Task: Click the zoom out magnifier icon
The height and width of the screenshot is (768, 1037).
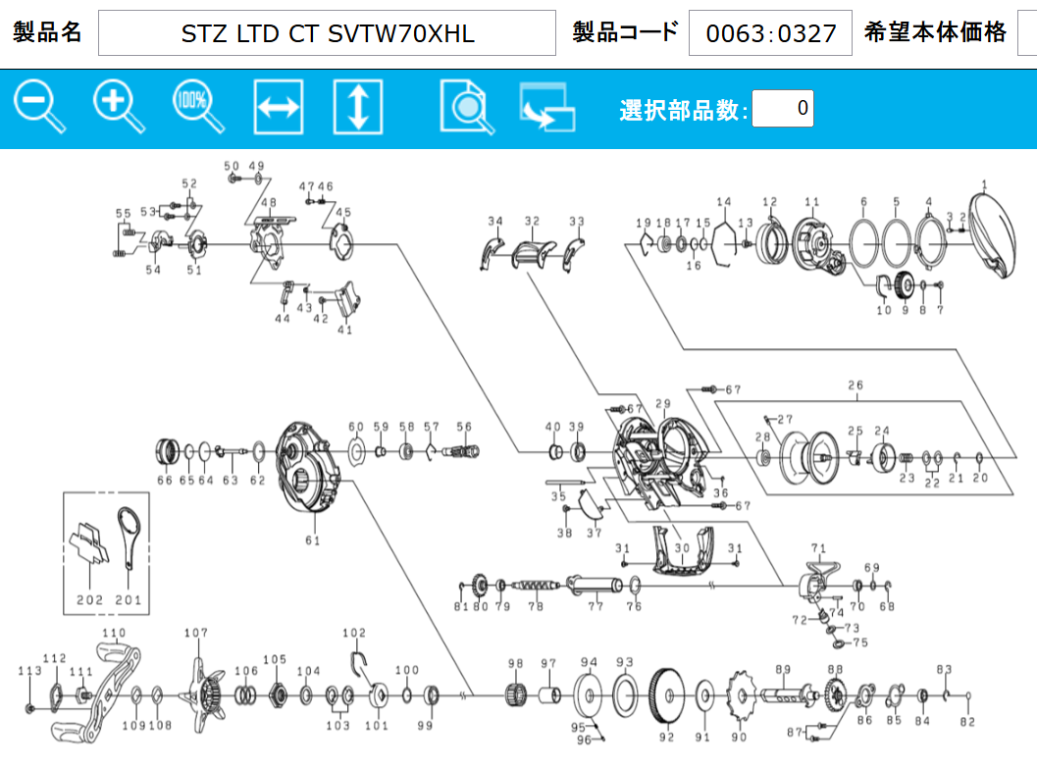Action: coord(39,107)
